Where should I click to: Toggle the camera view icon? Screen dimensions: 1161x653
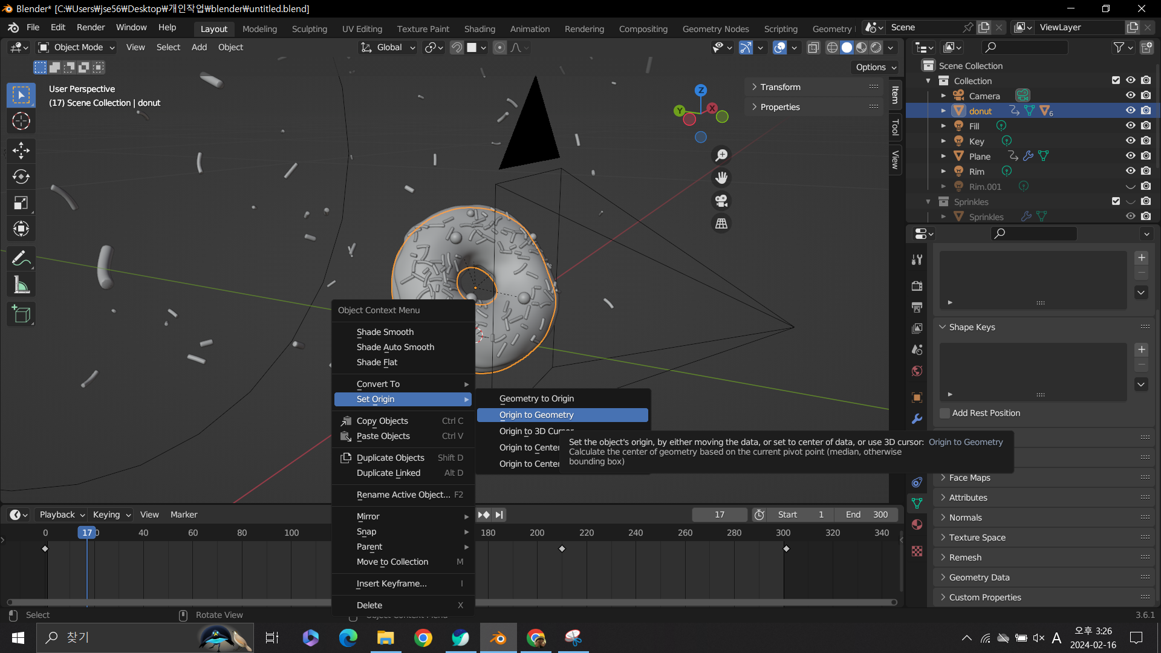721,201
